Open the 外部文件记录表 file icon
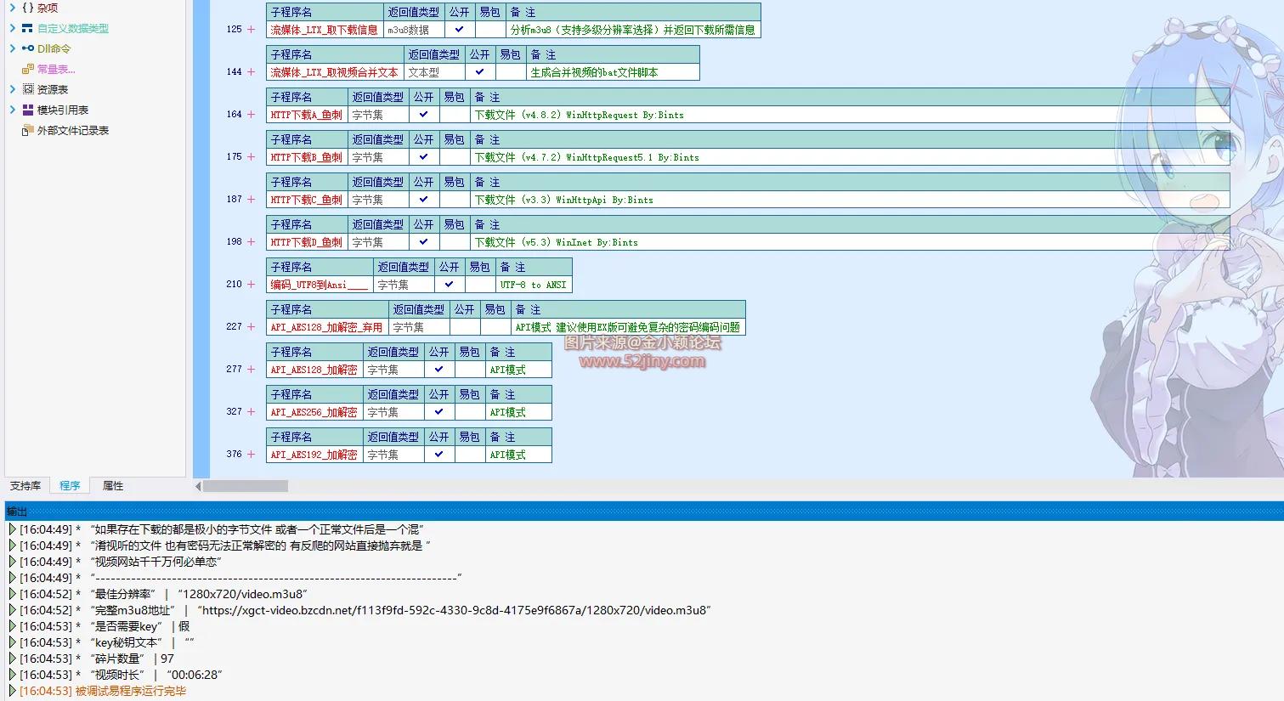1284x701 pixels. 28,130
